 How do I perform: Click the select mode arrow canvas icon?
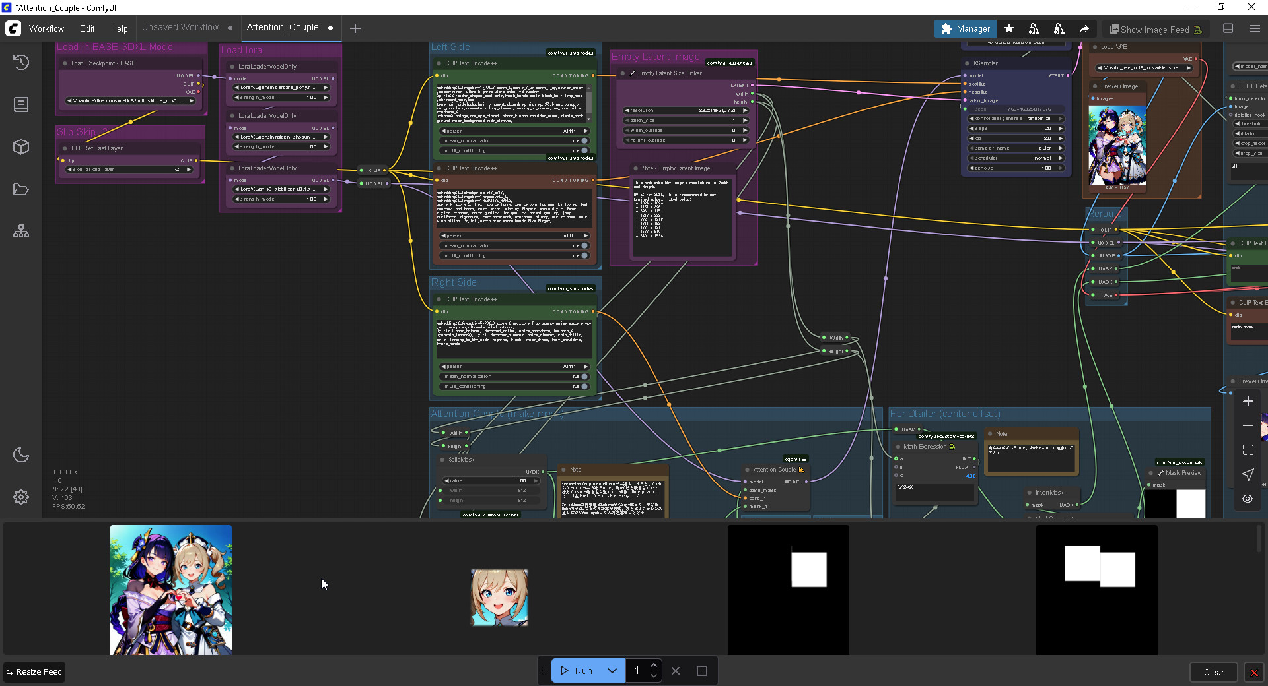pyautogui.click(x=1248, y=474)
